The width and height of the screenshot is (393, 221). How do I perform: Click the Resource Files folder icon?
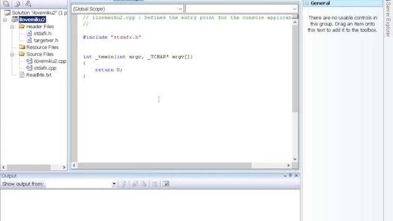(22, 47)
